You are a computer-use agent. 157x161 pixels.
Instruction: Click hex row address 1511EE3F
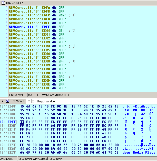tap(8, 137)
